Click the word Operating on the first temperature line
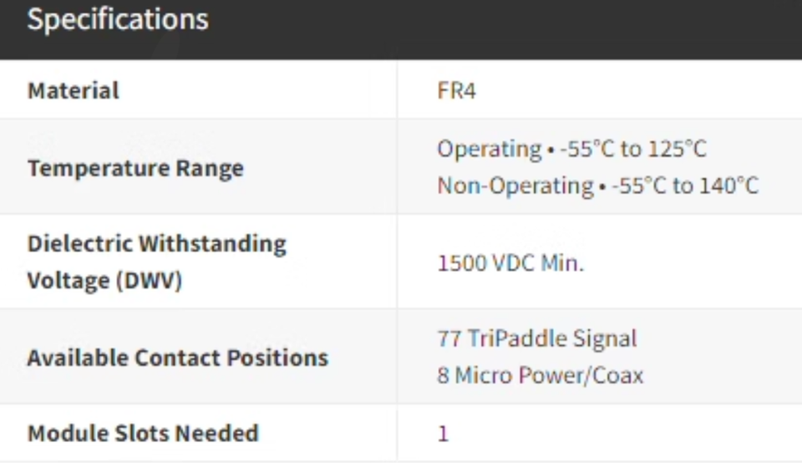The image size is (802, 463). 490,150
